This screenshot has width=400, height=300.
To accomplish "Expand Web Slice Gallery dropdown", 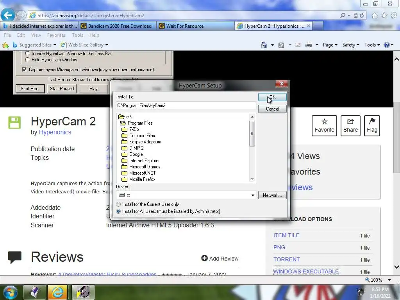I will coord(107,45).
